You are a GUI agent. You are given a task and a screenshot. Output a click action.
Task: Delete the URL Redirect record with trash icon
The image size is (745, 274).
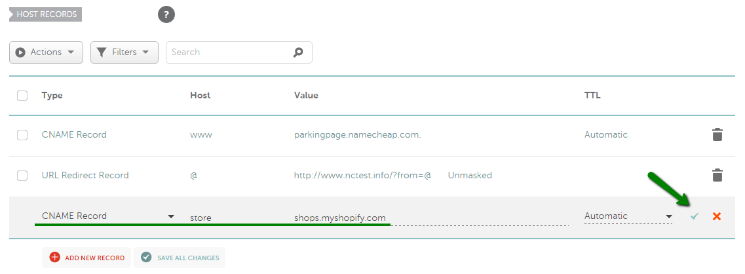pyautogui.click(x=717, y=175)
